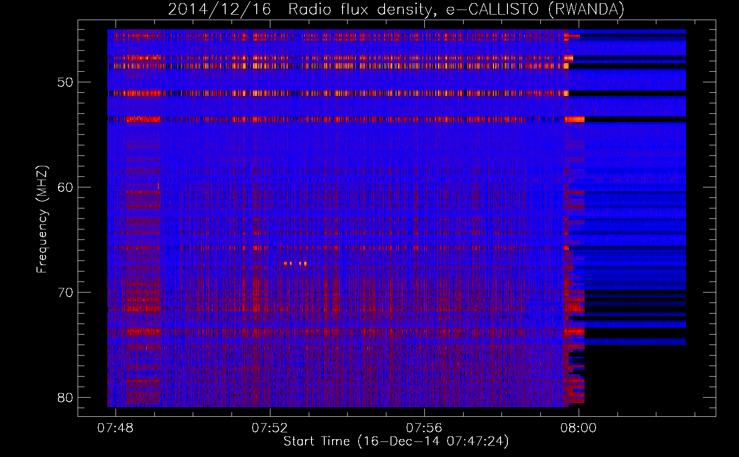Viewport: 739px width, 457px height.
Task: Click the 'Frequency (MHZ)' y-axis label
Action: pos(42,219)
